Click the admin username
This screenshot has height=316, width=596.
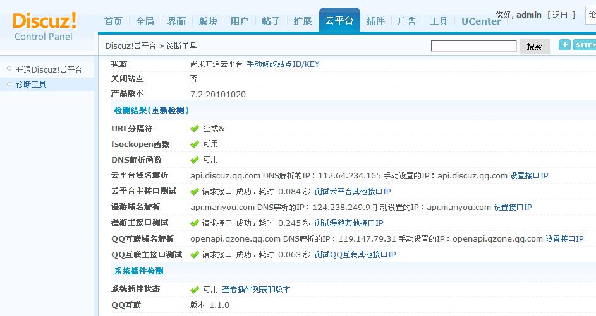pos(529,15)
